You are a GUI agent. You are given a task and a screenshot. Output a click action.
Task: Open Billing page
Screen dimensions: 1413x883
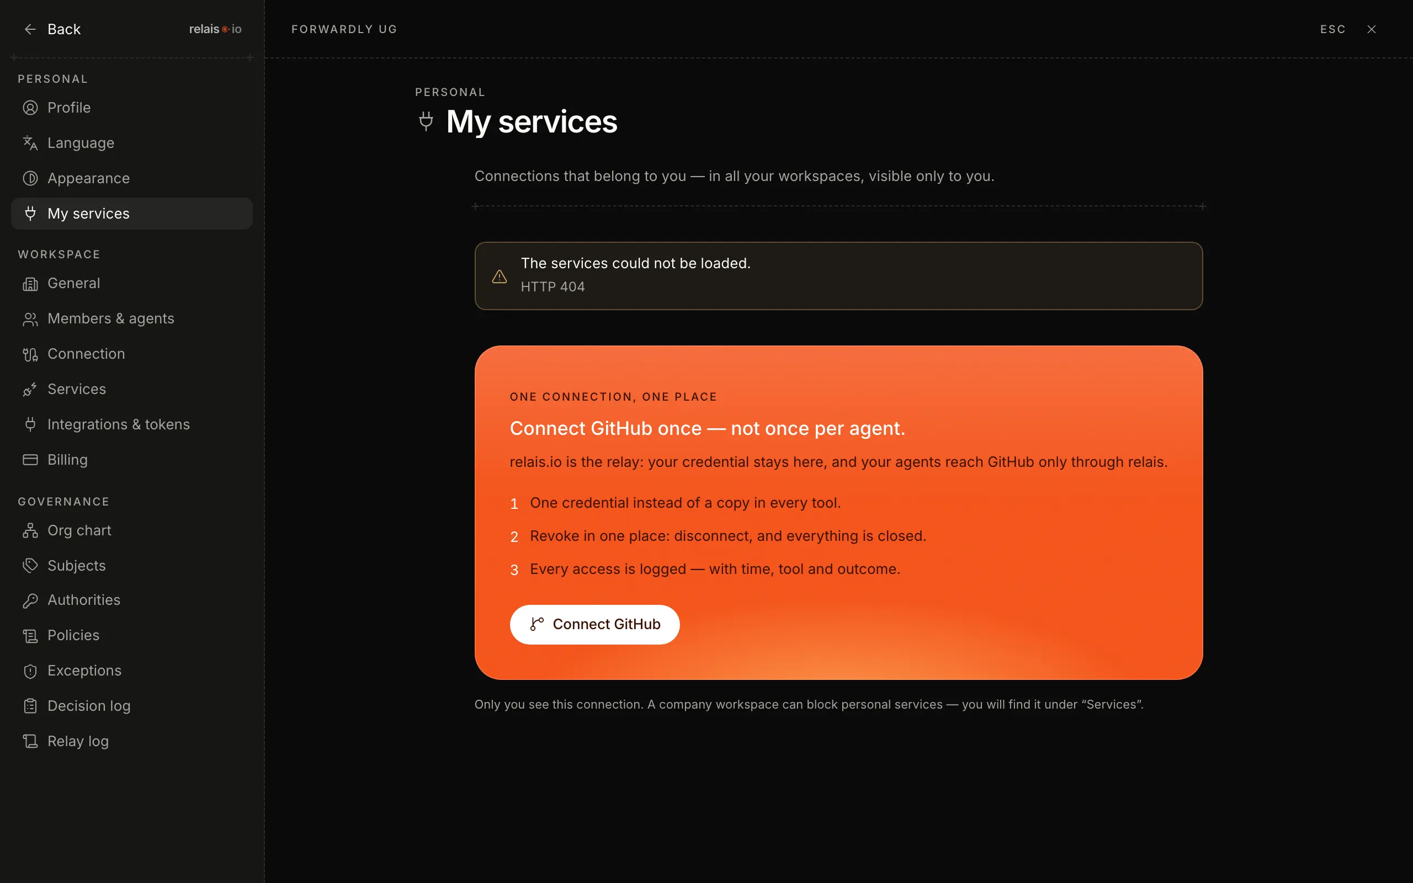point(131,460)
